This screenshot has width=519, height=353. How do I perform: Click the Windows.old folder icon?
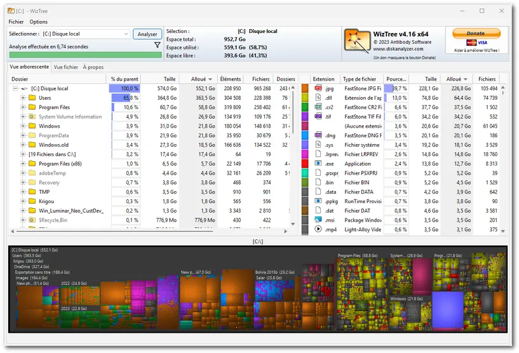pyautogui.click(x=32, y=145)
